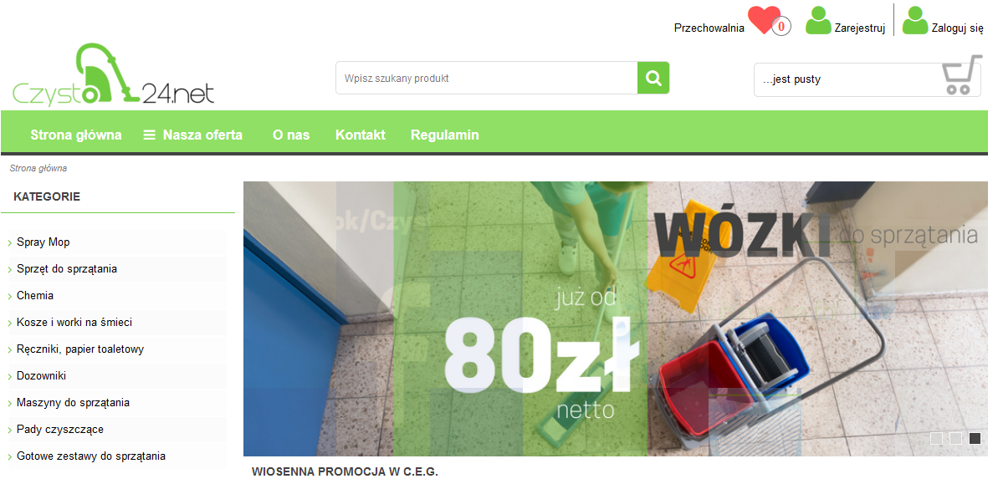The height and width of the screenshot is (484, 998).
Task: Select the first carousel pagination dot
Action: pos(937,437)
